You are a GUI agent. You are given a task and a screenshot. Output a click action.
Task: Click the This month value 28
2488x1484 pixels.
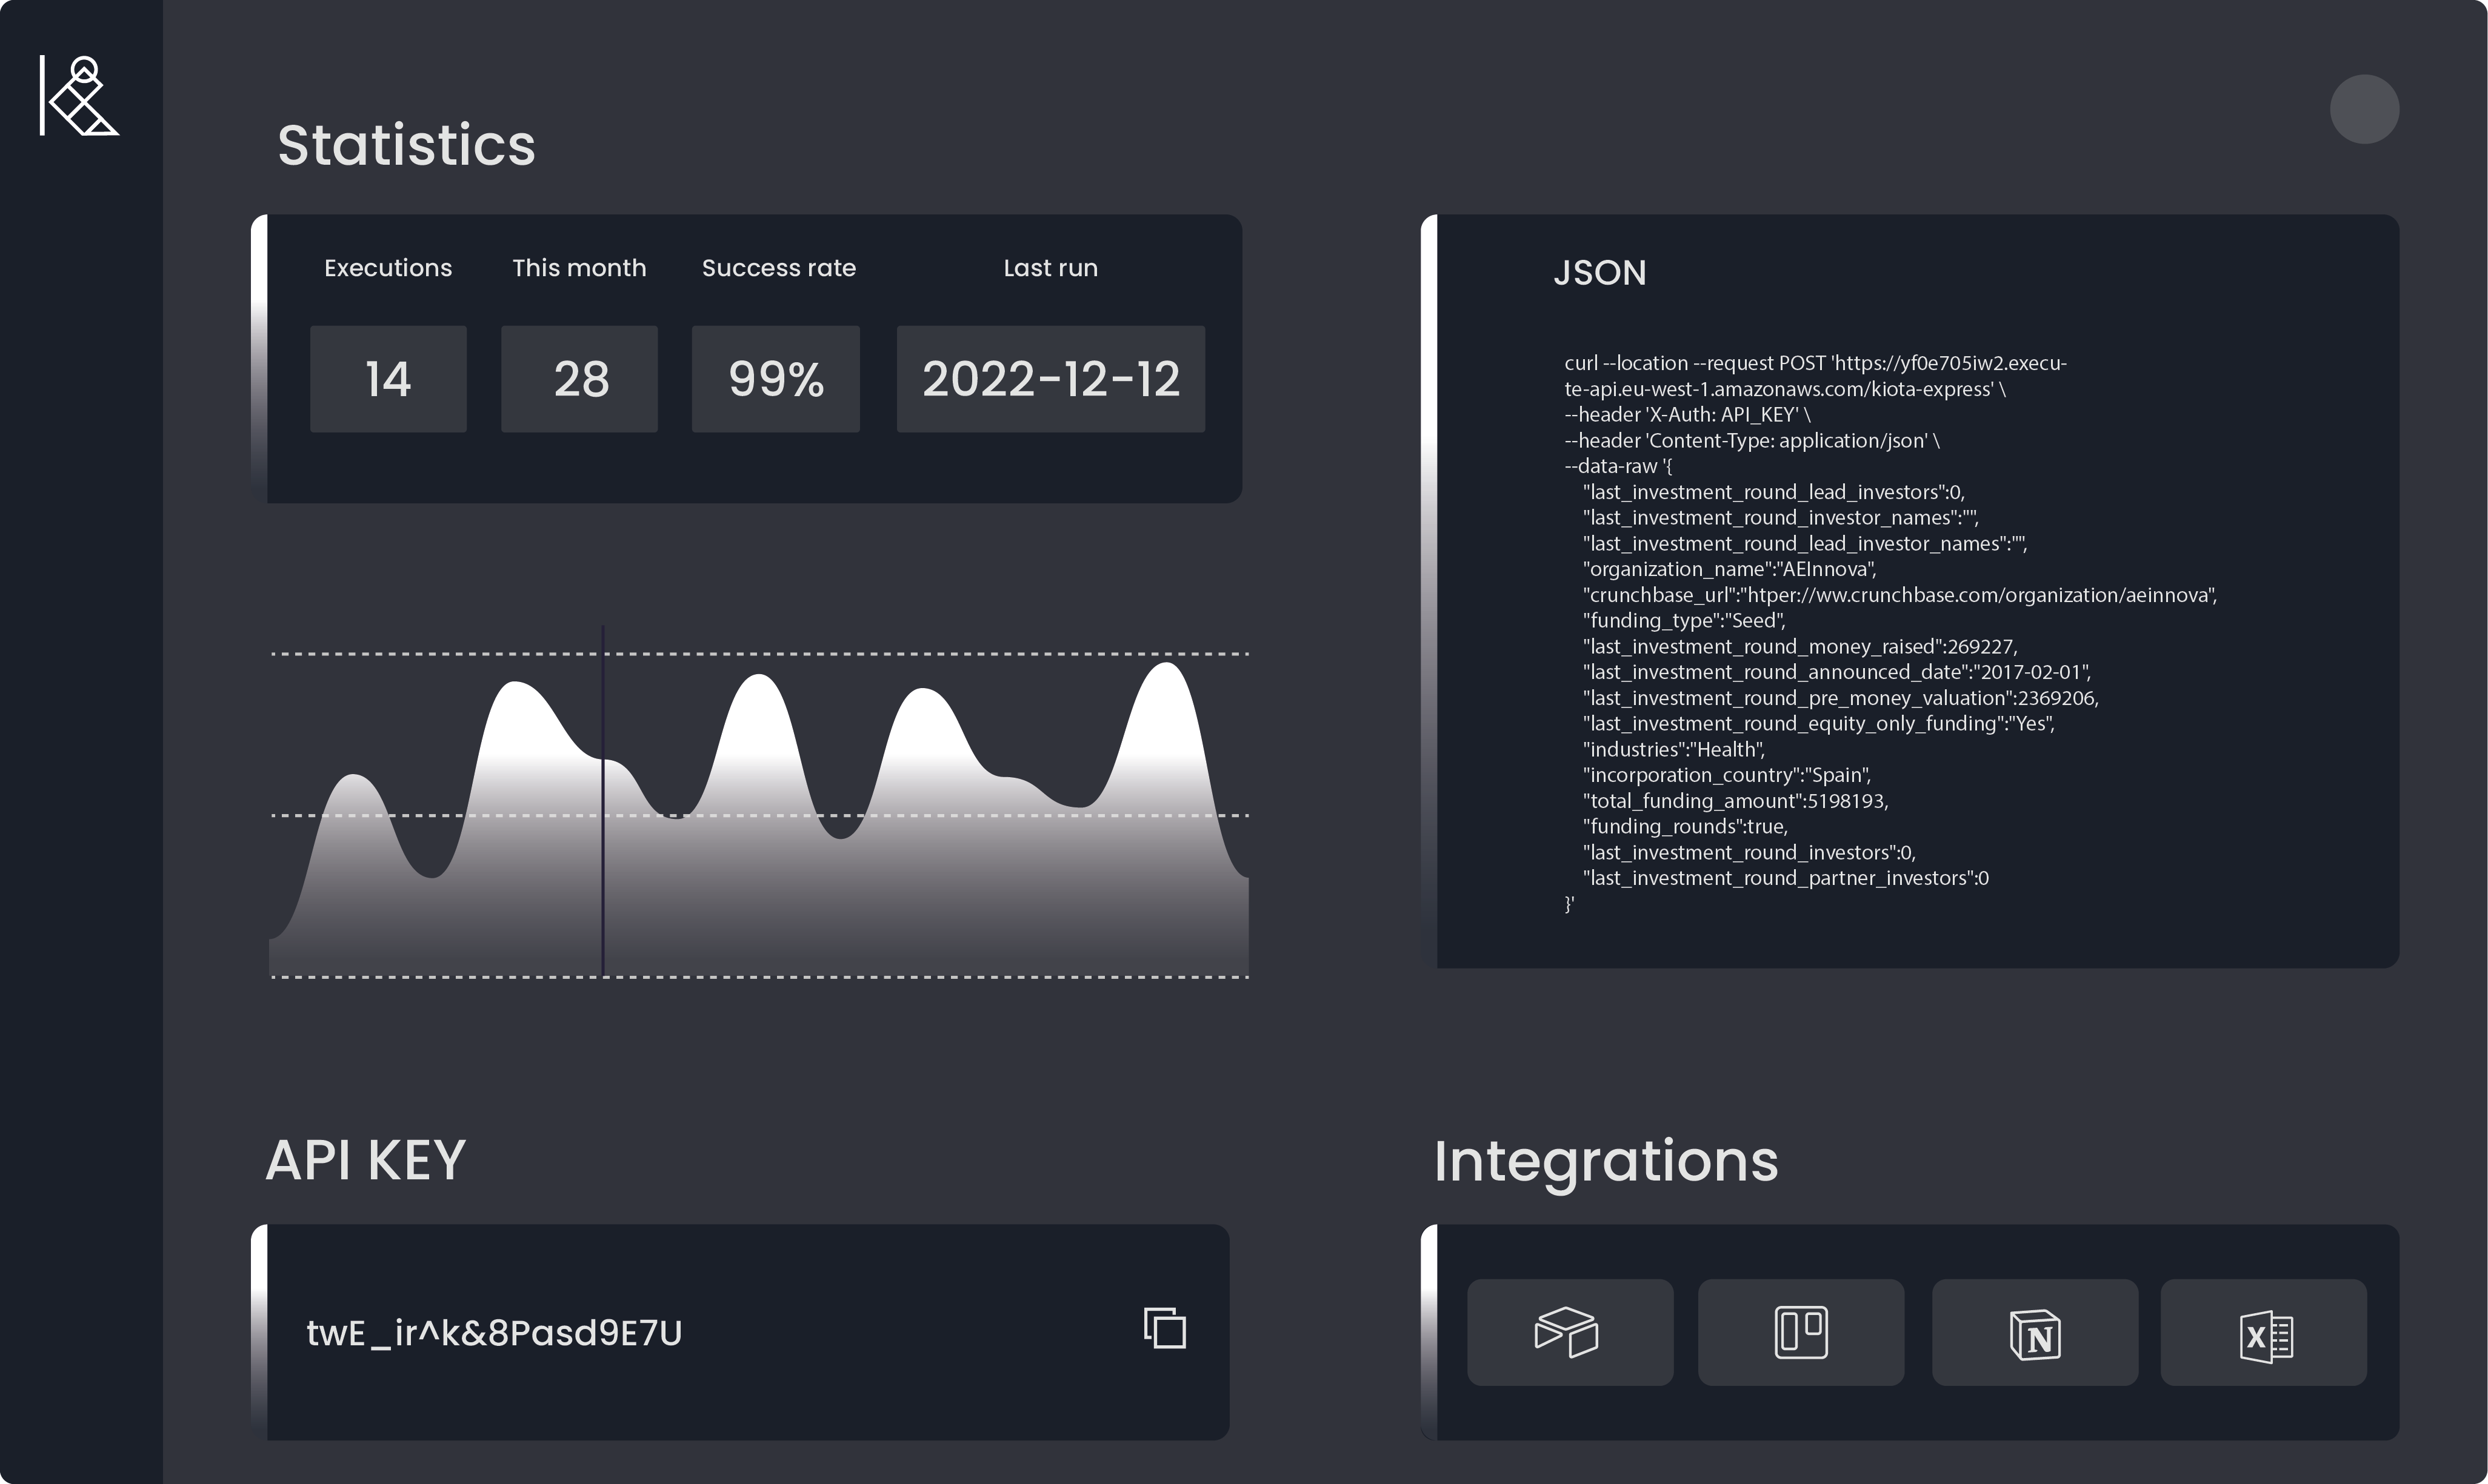point(579,379)
